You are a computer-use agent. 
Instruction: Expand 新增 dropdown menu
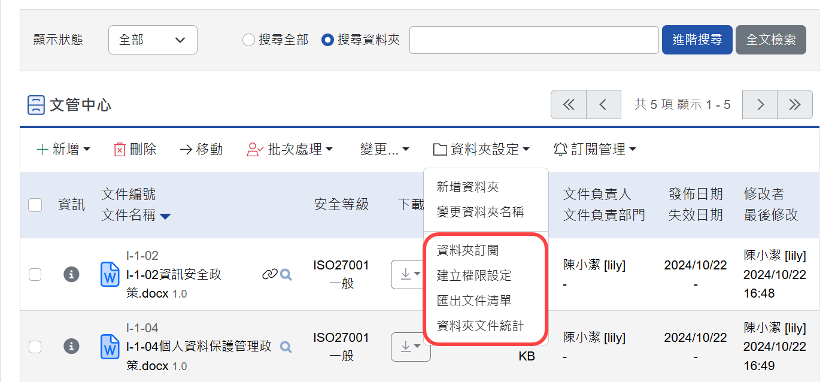63,149
